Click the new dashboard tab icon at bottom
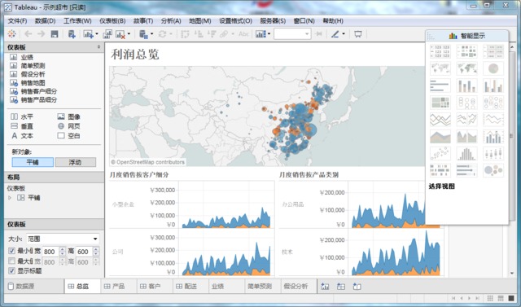The height and width of the screenshot is (307, 521). coord(341,287)
